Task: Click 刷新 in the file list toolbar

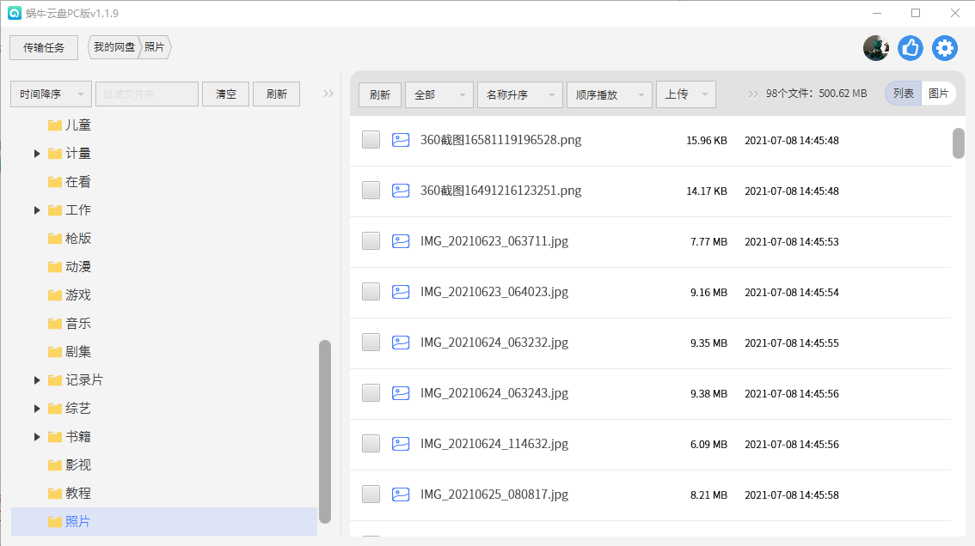Action: pos(380,94)
